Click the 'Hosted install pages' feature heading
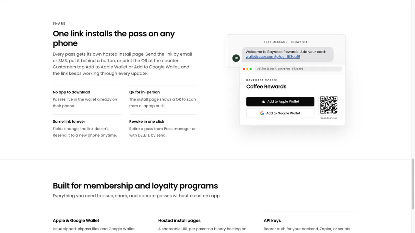 (179, 220)
